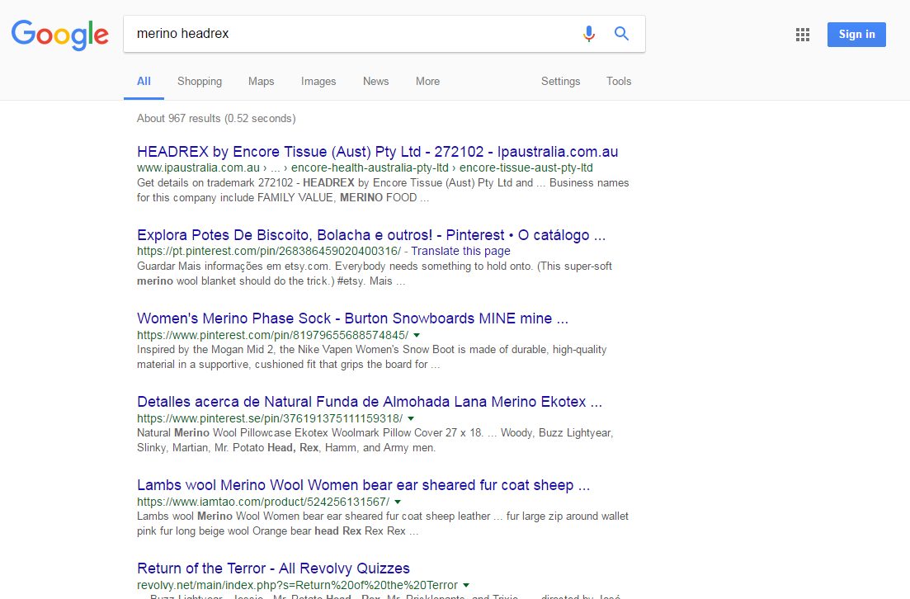The image size is (910, 599).
Task: Click snippet starting 'Natural Merino Wool Pillowcase'
Action: click(375, 440)
